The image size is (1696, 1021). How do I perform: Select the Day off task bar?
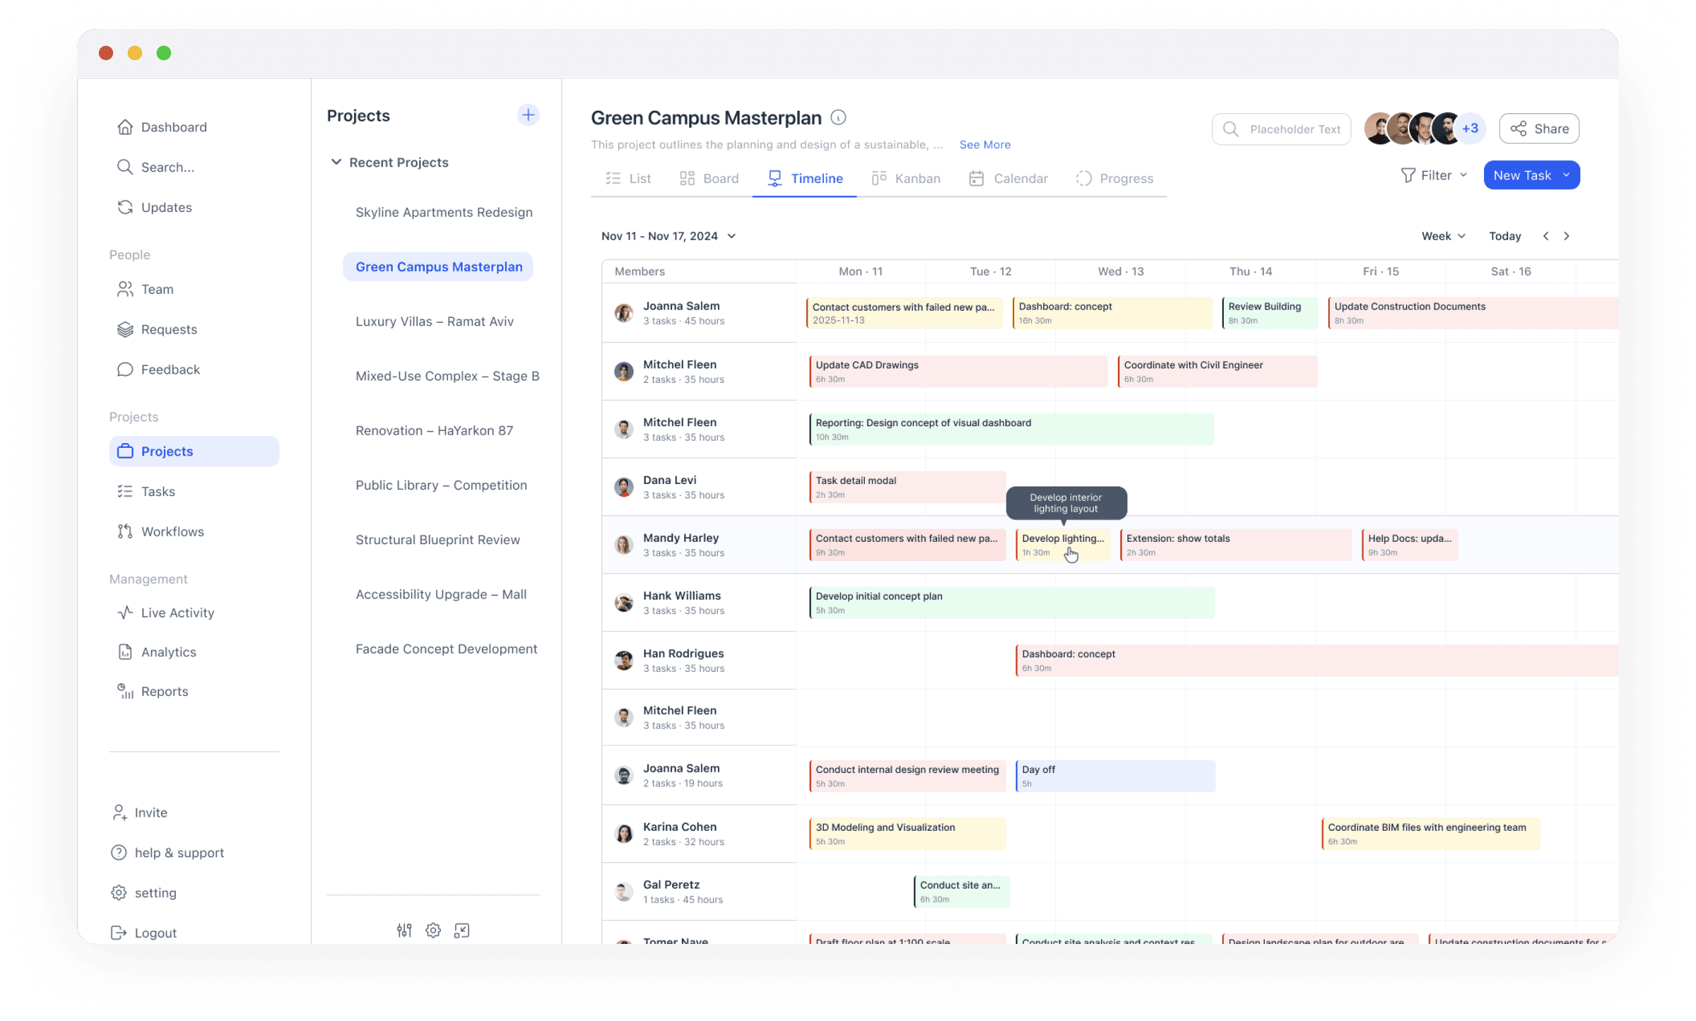(x=1115, y=775)
